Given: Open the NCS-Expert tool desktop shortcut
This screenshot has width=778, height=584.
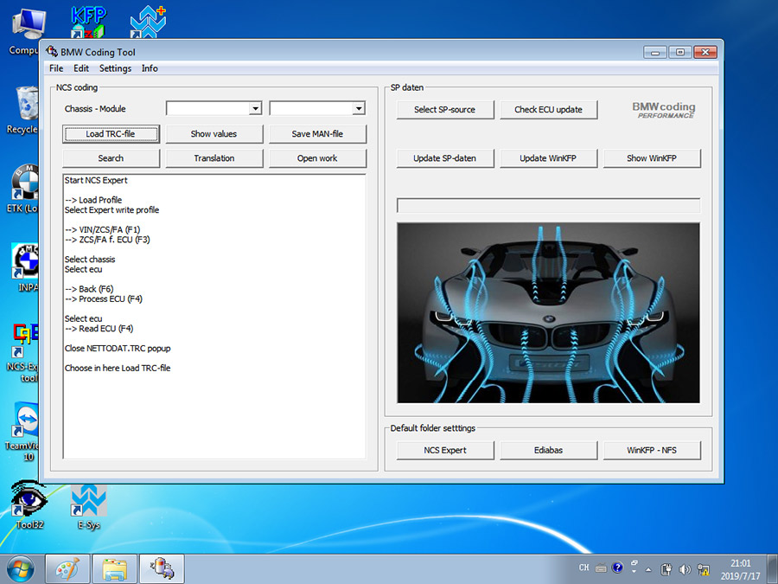Looking at the screenshot, I should point(23,353).
